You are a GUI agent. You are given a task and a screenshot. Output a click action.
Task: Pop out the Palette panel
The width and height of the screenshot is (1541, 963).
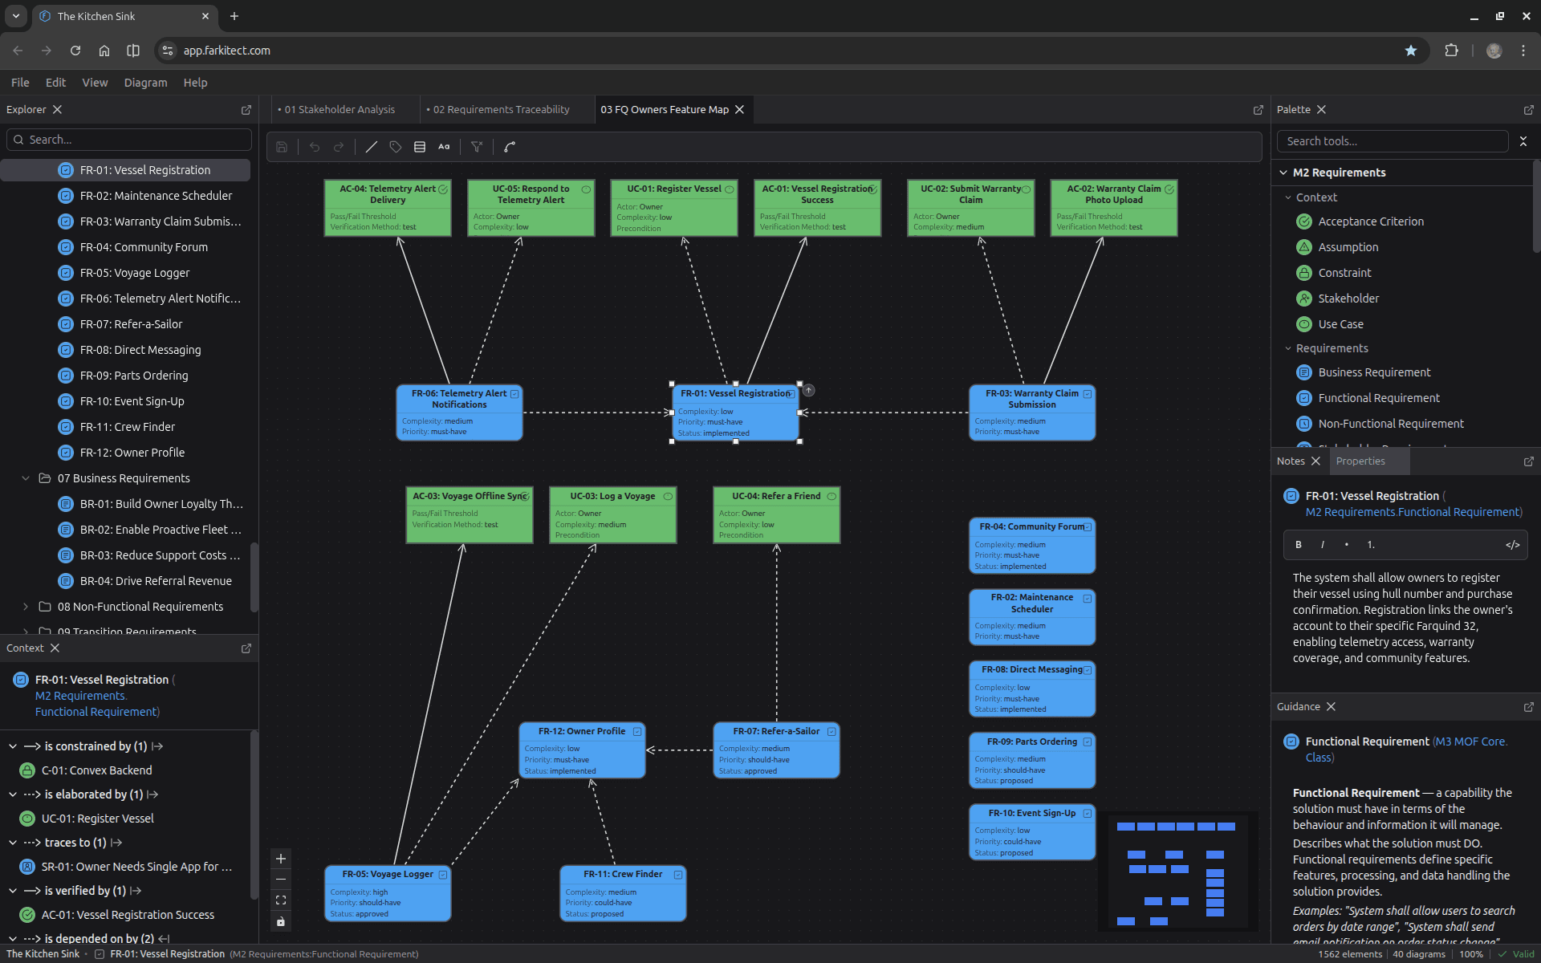tap(1528, 110)
